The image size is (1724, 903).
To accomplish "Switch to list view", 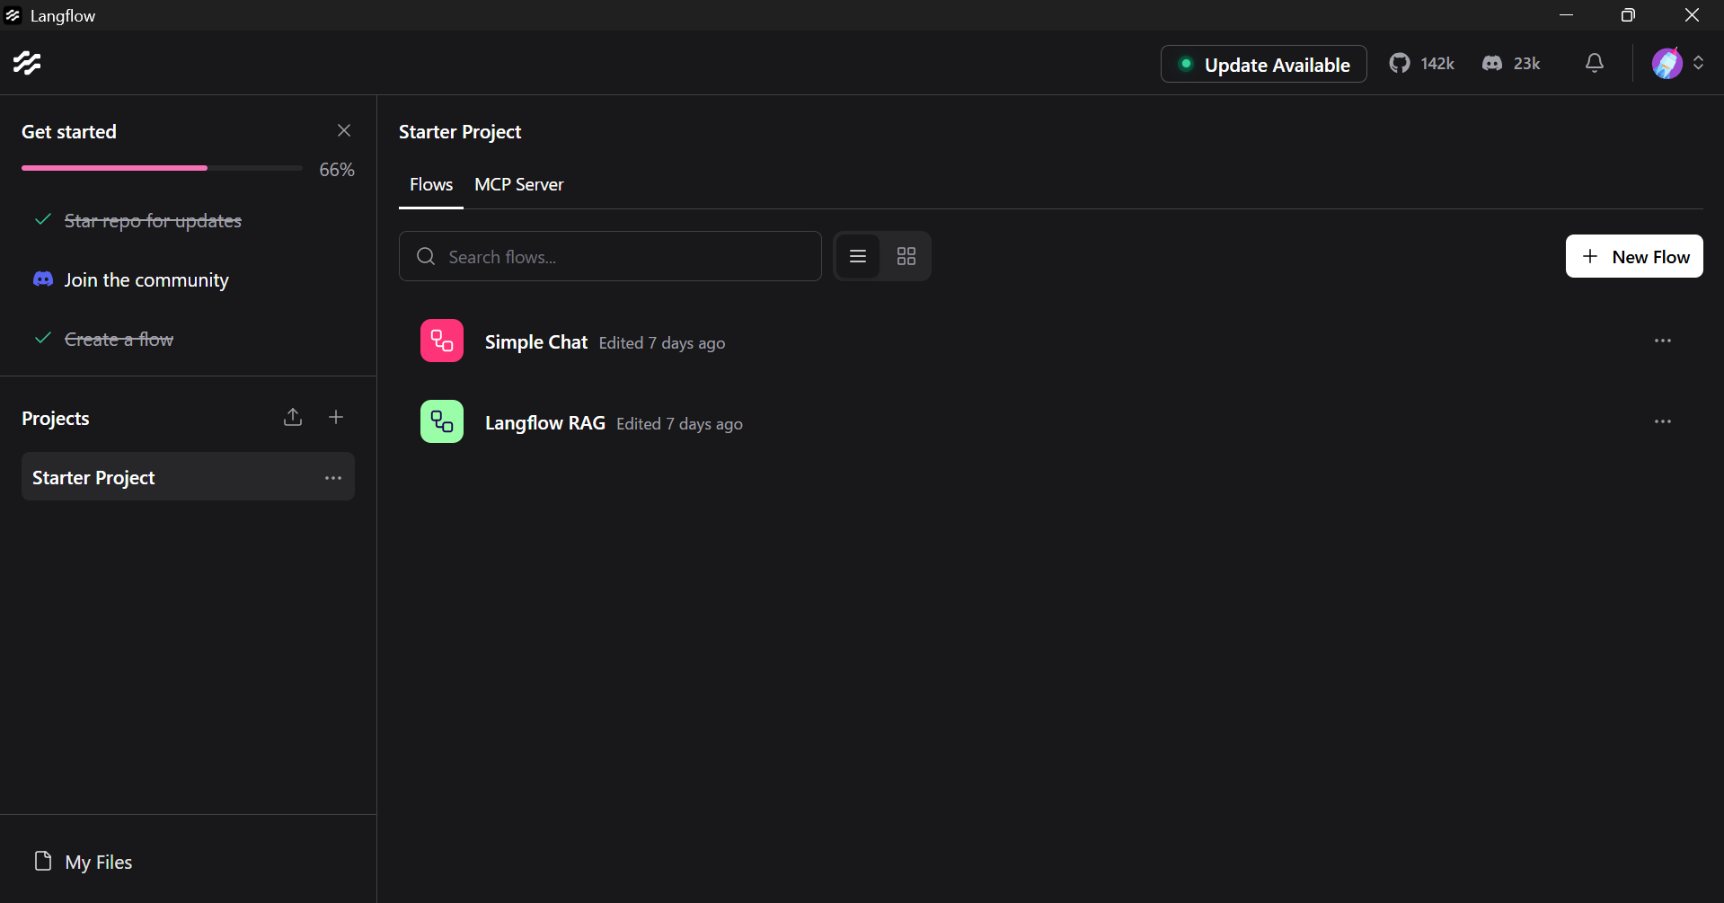I will click(858, 256).
